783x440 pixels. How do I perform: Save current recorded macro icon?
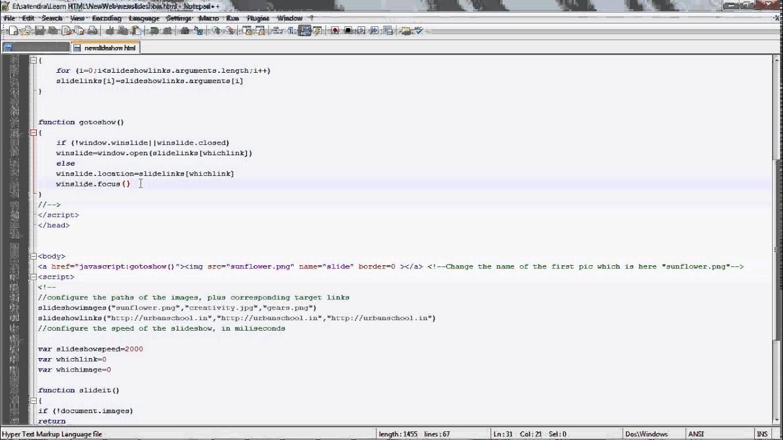388,31
